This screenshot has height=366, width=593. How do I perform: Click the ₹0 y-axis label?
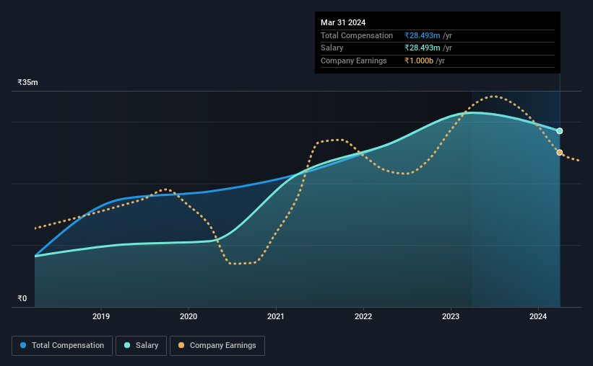tap(22, 298)
